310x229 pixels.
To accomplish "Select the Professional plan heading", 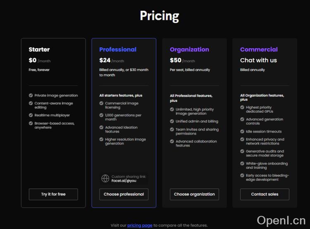I will [118, 50].
